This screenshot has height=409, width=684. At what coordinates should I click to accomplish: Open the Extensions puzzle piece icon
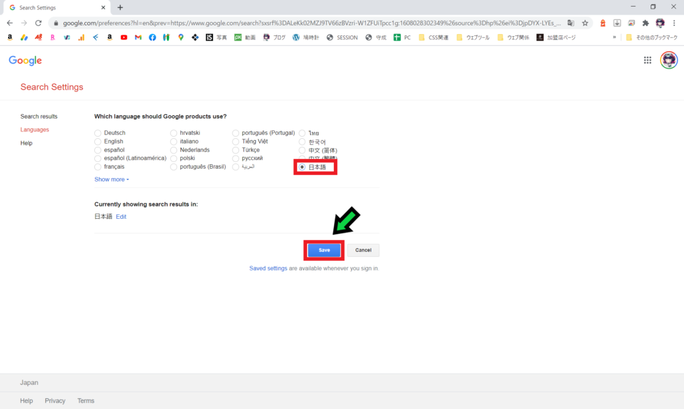pos(645,23)
